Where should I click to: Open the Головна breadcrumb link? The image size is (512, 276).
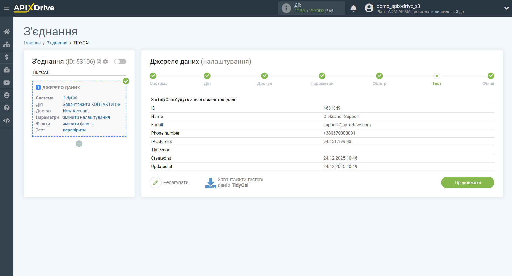(x=32, y=43)
